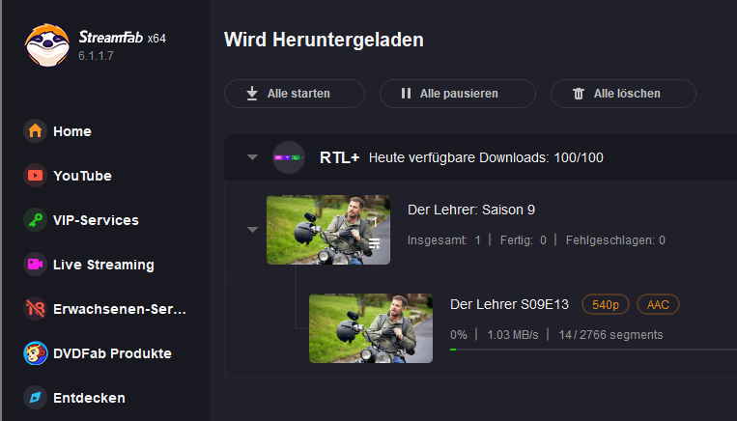Open Erwachsenen-Ser... sidebar entry
Image resolution: width=737 pixels, height=421 pixels.
[120, 309]
